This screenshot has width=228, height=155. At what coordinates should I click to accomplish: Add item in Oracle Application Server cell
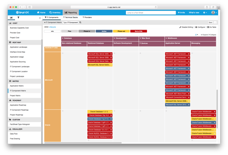[166, 111]
